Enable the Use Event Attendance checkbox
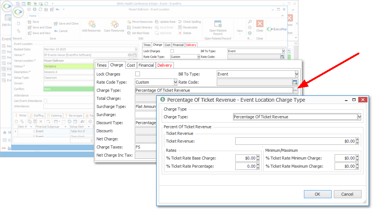 (x=45, y=101)
